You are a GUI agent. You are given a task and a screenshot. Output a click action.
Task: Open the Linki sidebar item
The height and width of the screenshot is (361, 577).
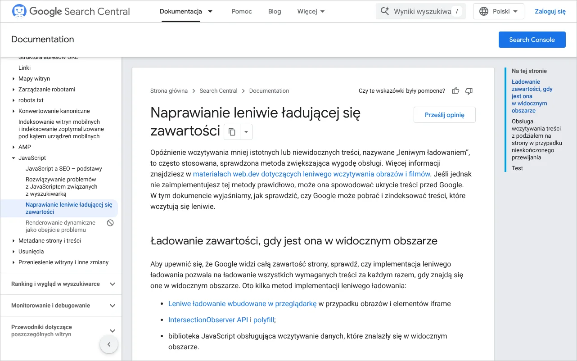click(x=25, y=68)
